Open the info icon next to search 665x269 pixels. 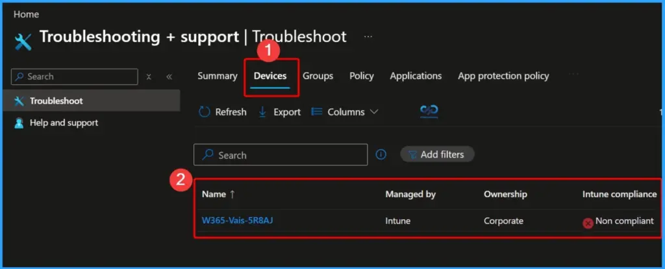(x=381, y=155)
